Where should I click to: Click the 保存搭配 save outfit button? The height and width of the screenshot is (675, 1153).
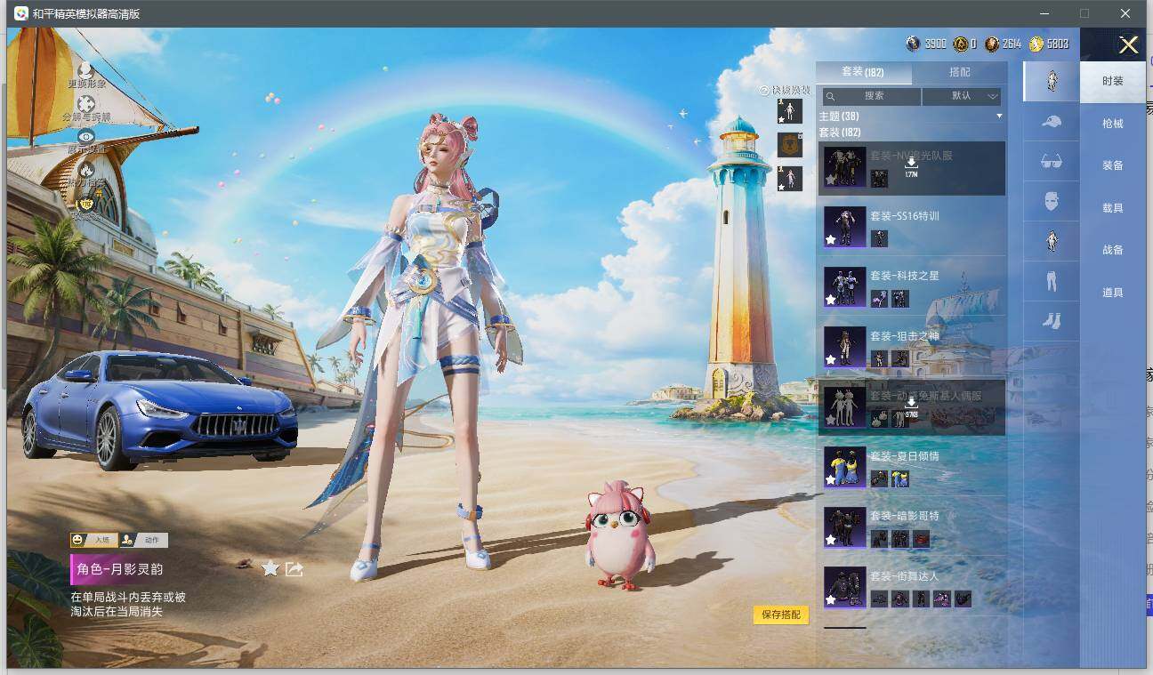coord(781,615)
